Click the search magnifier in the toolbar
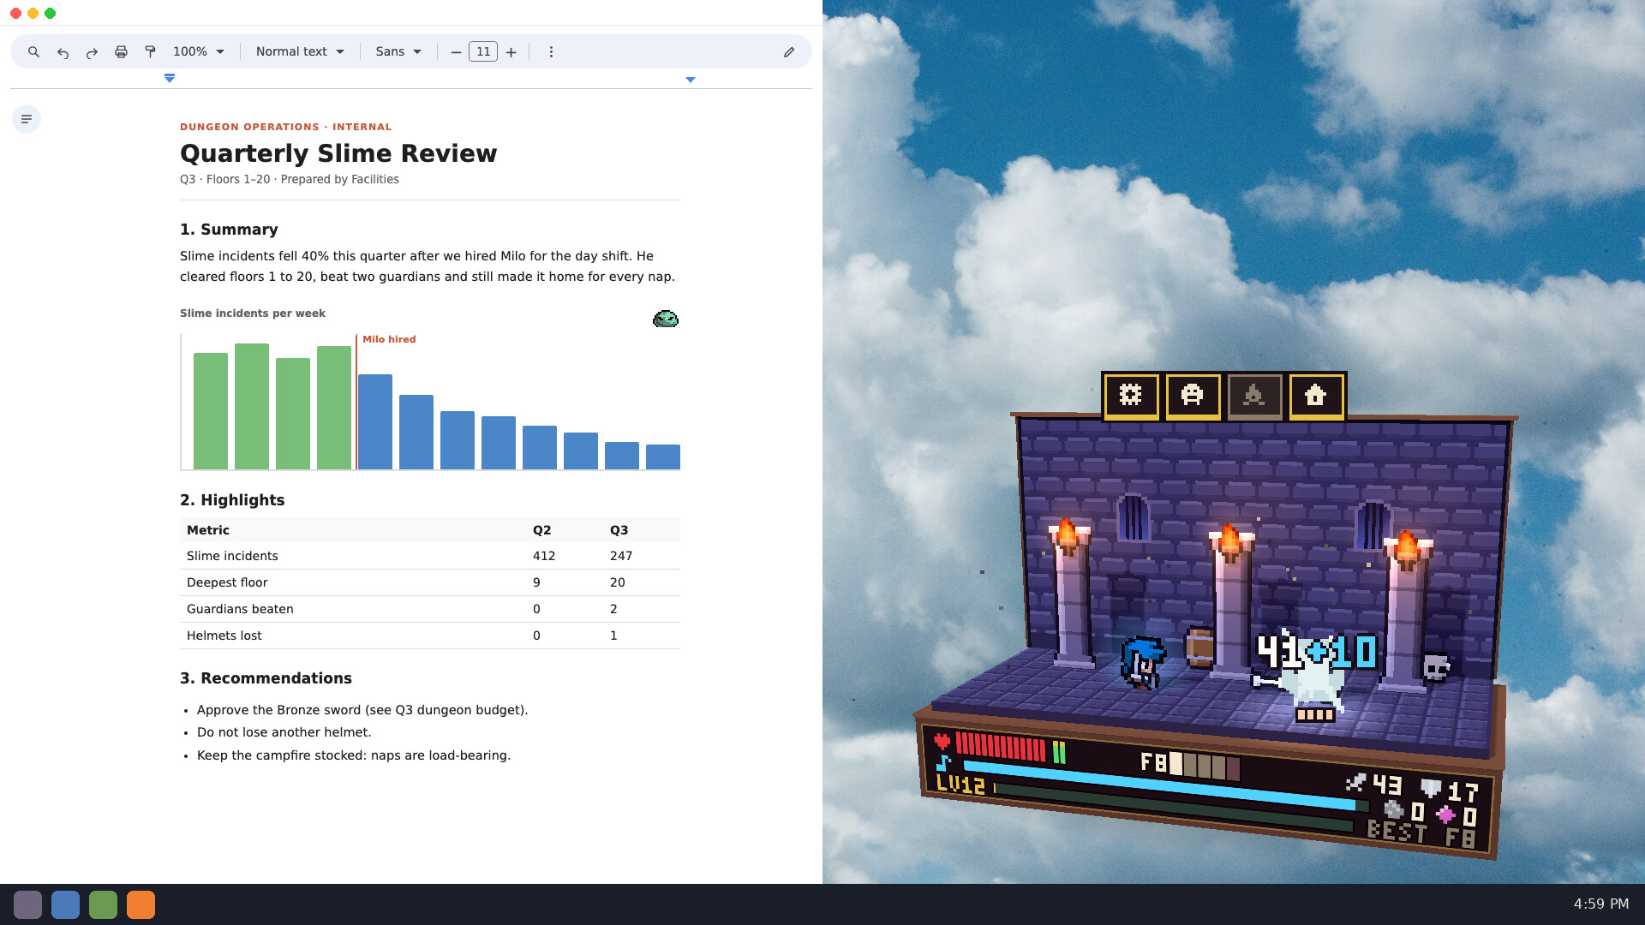Screen dimensions: 1645x925 pyautogui.click(x=33, y=52)
